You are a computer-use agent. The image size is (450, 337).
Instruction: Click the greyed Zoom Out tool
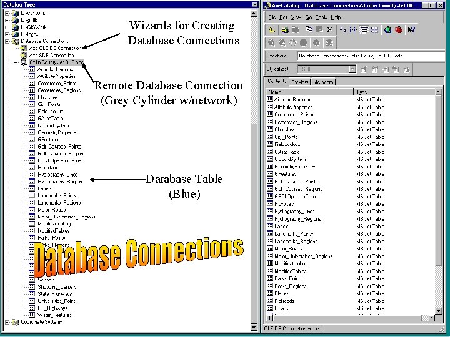pos(282,42)
